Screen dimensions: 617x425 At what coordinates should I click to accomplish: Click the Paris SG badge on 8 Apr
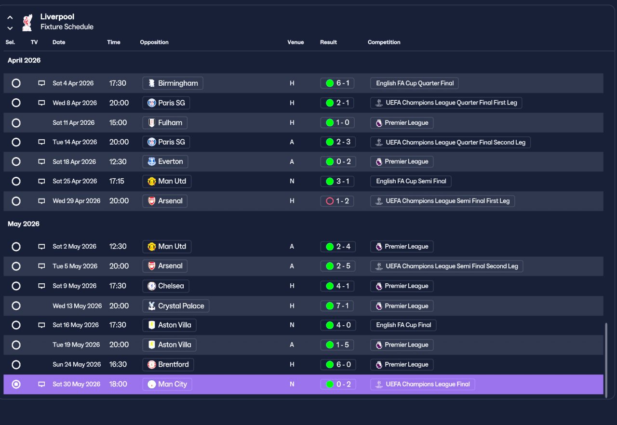tap(152, 103)
